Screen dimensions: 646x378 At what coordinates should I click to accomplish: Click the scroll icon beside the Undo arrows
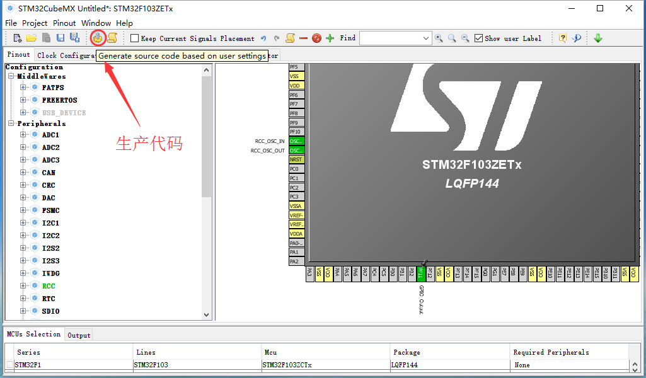click(x=290, y=38)
